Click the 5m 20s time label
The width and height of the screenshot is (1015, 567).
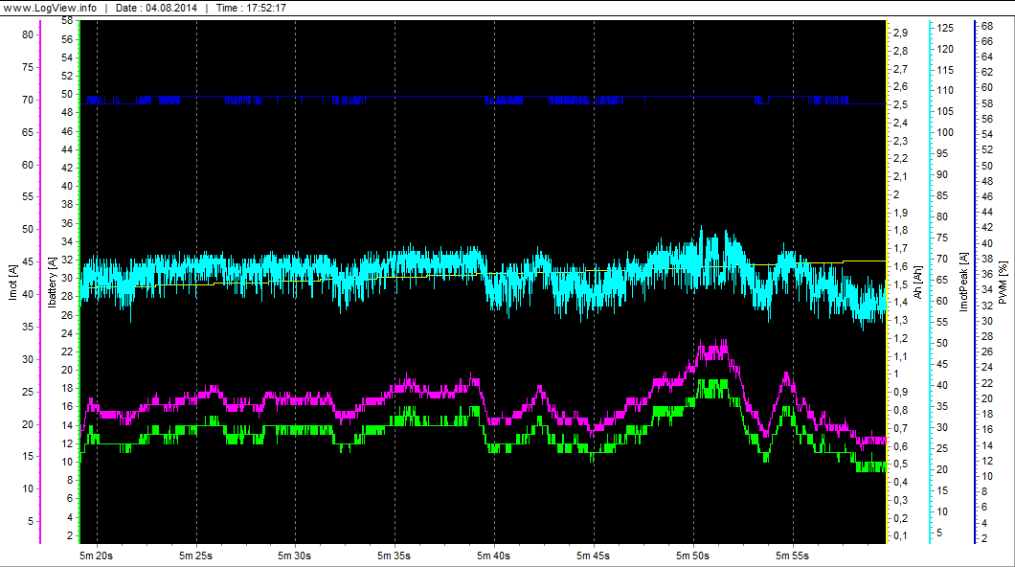97,556
